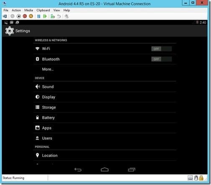Click the Display brightness icon
This screenshot has width=211, height=185.
coord(37,97)
